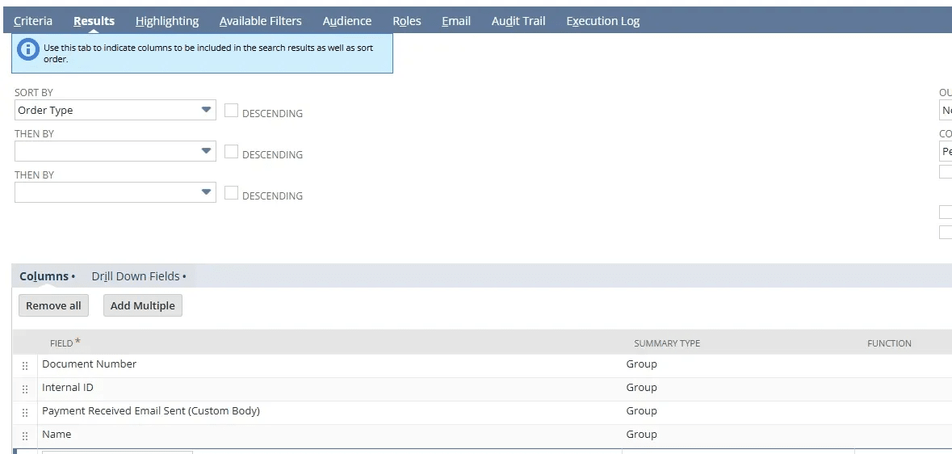
Task: Switch to the Roles tab
Action: 407,21
